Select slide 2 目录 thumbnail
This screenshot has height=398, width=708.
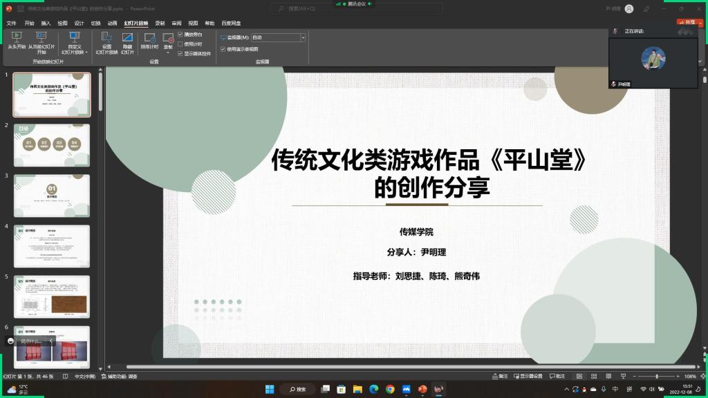click(x=52, y=144)
